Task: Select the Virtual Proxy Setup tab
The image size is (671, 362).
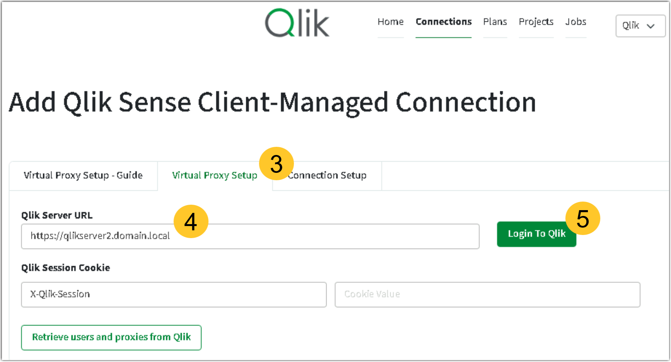Action: pos(215,176)
